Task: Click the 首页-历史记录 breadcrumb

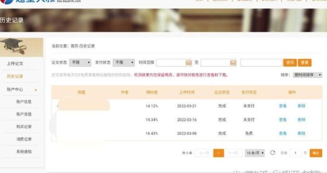Action: pos(83,46)
